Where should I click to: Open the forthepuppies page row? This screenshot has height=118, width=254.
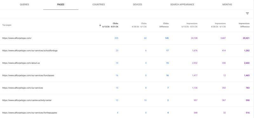(127, 113)
